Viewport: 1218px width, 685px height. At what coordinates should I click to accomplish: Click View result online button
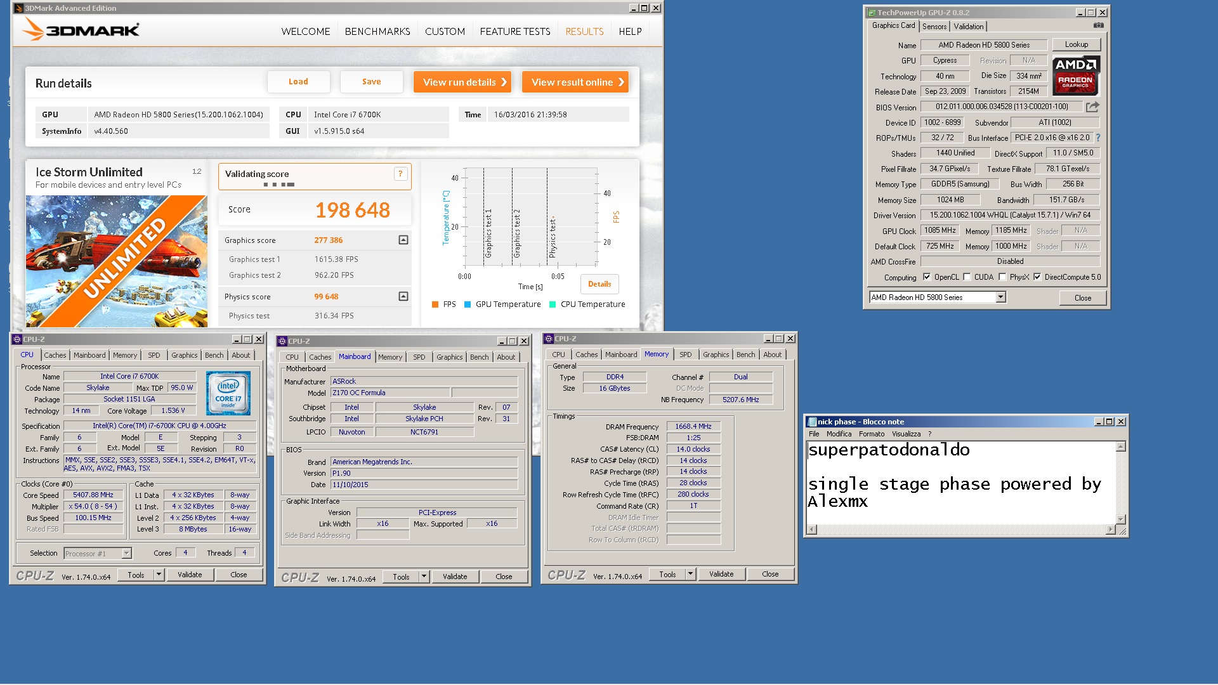click(x=575, y=82)
